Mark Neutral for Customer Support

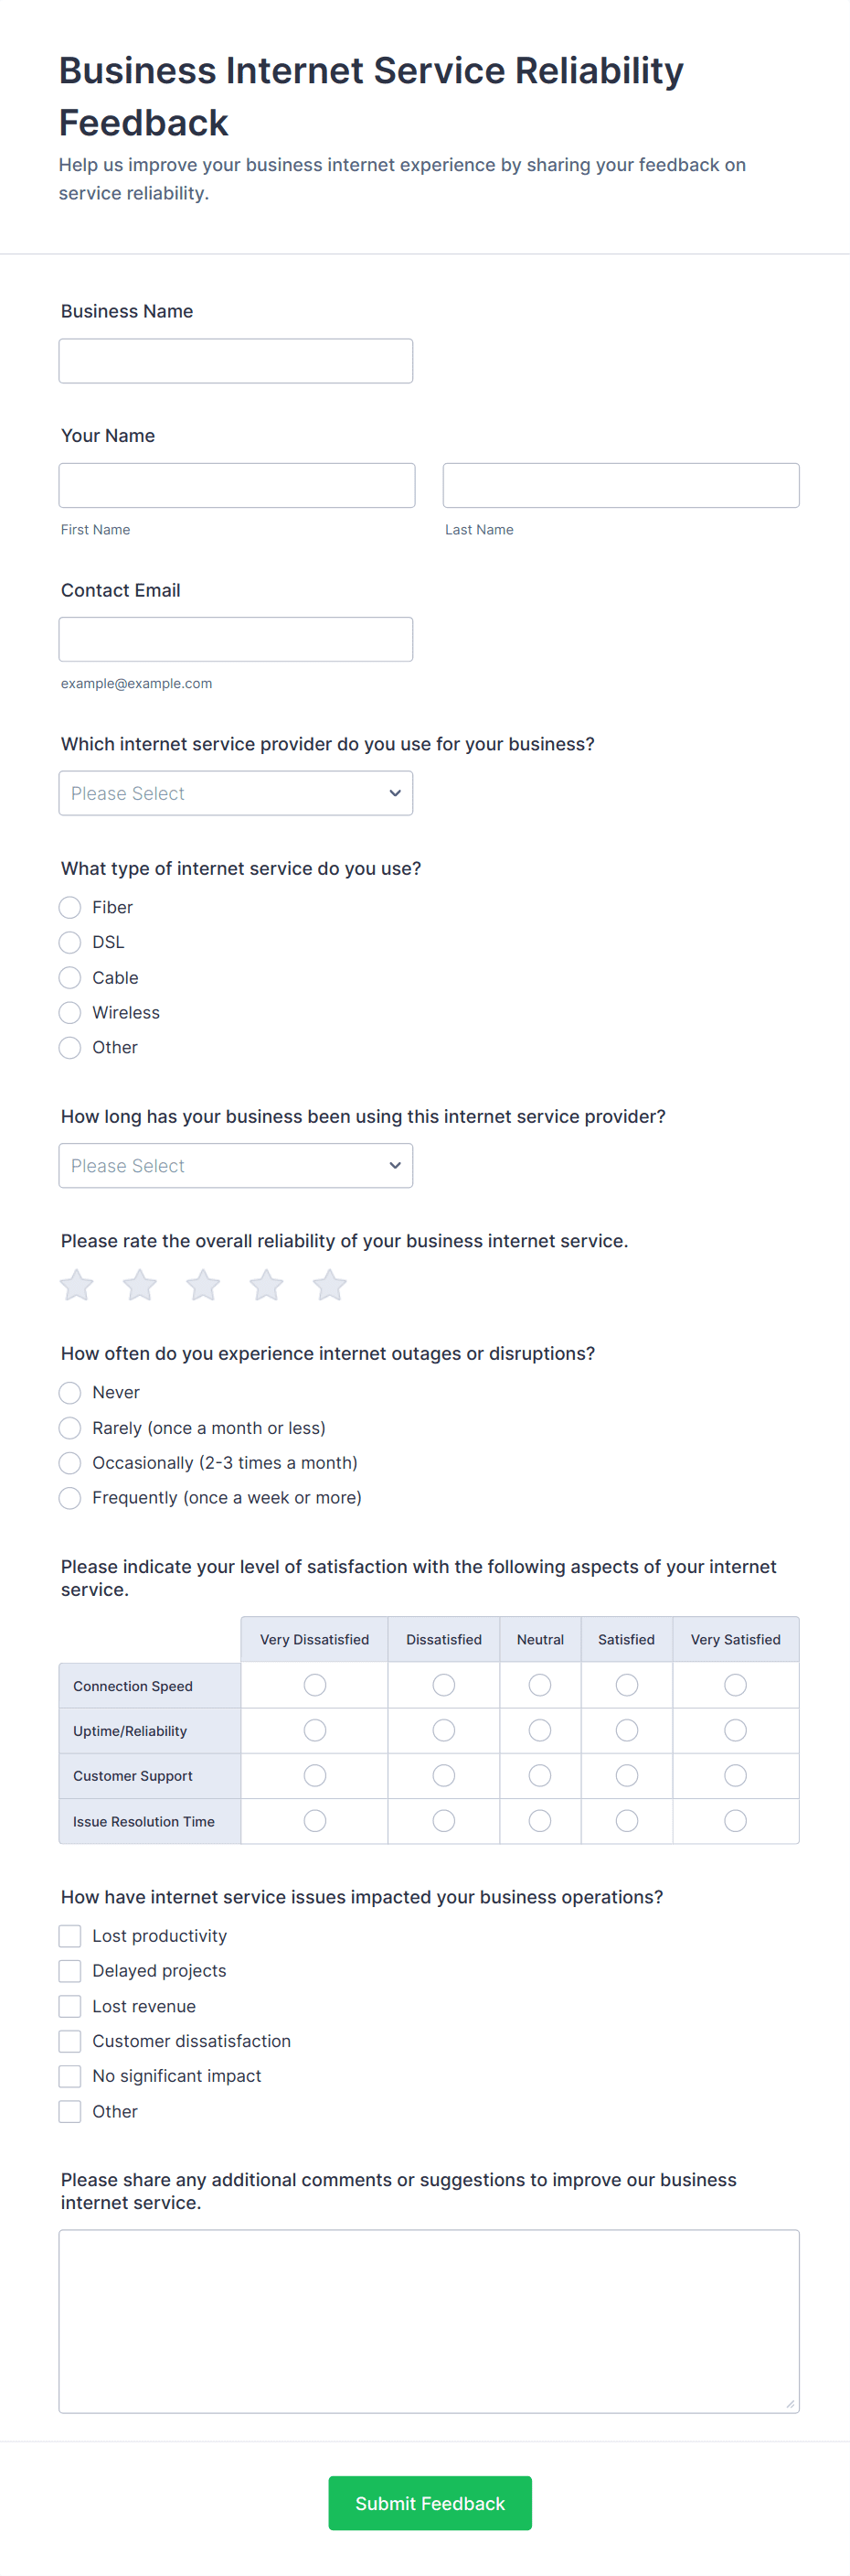[x=540, y=1776]
